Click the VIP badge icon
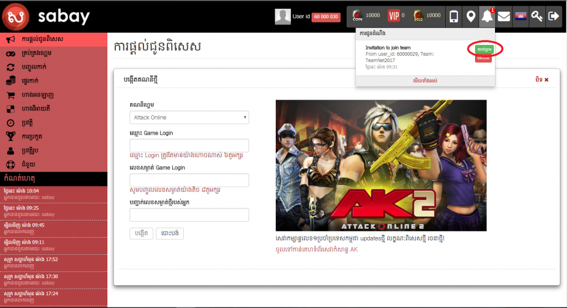This screenshot has width=567, height=308. 394,16
